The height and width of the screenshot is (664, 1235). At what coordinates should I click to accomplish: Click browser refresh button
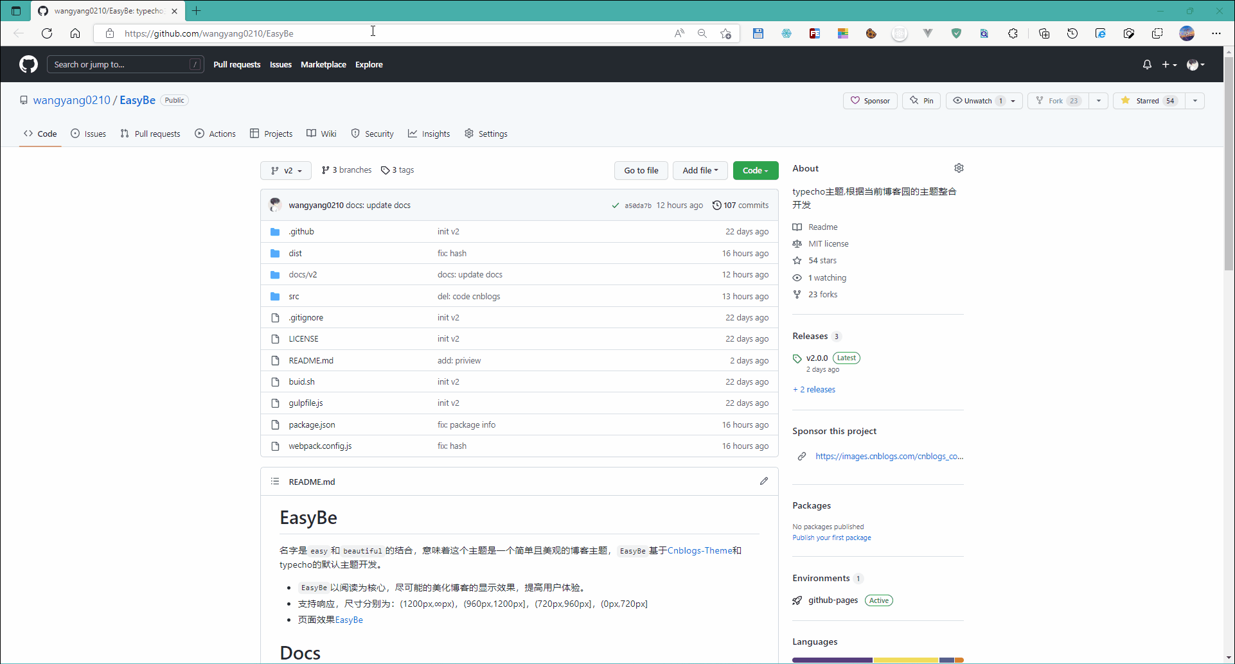(x=47, y=33)
